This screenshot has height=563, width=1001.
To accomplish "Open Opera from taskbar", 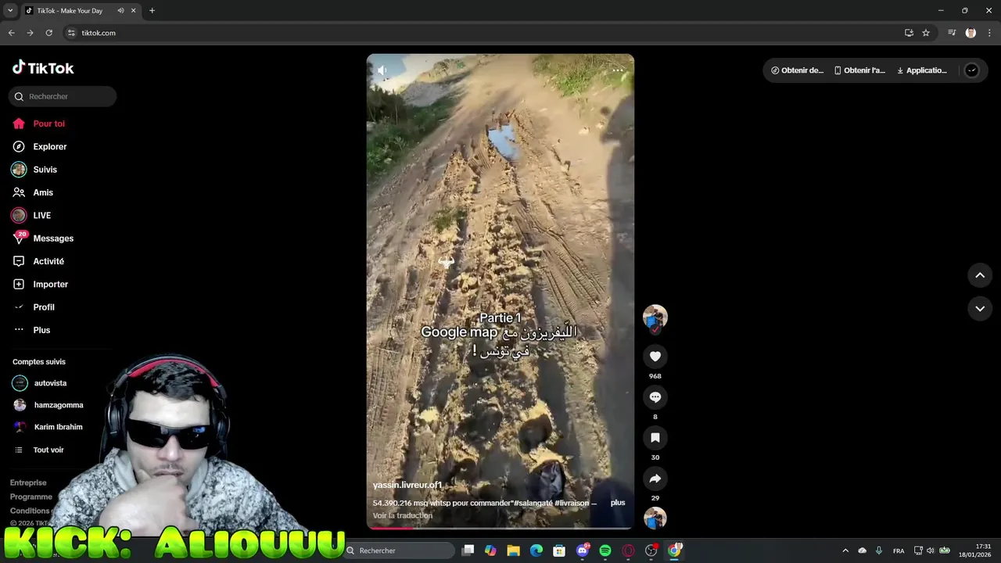I will pos(628,550).
